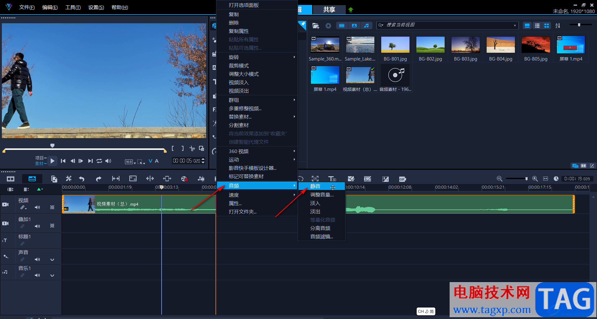Click the pan and zoom tool icon
Image resolution: width=597 pixels, height=319 pixels.
(315, 179)
